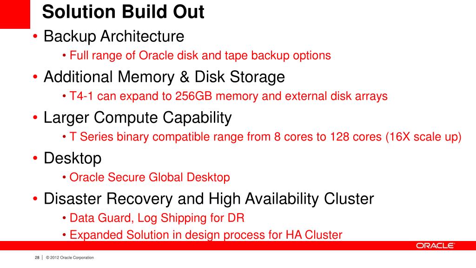Click the 16X scale up text
The height and width of the screenshot is (268, 476).
(423, 137)
